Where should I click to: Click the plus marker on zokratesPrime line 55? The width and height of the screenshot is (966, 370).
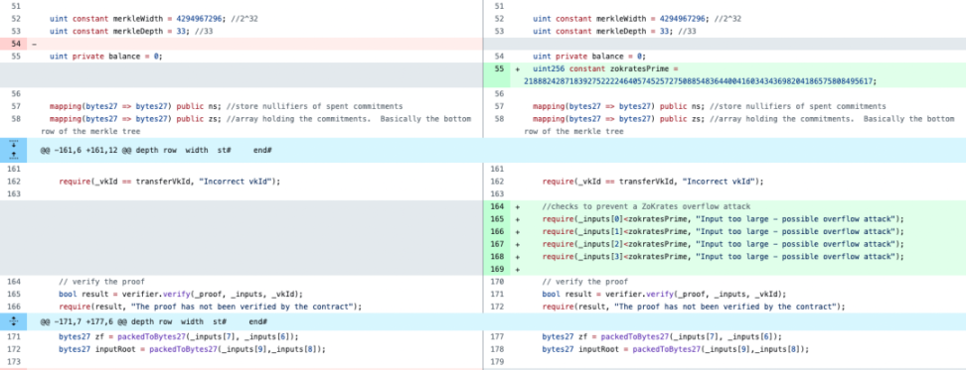click(518, 68)
